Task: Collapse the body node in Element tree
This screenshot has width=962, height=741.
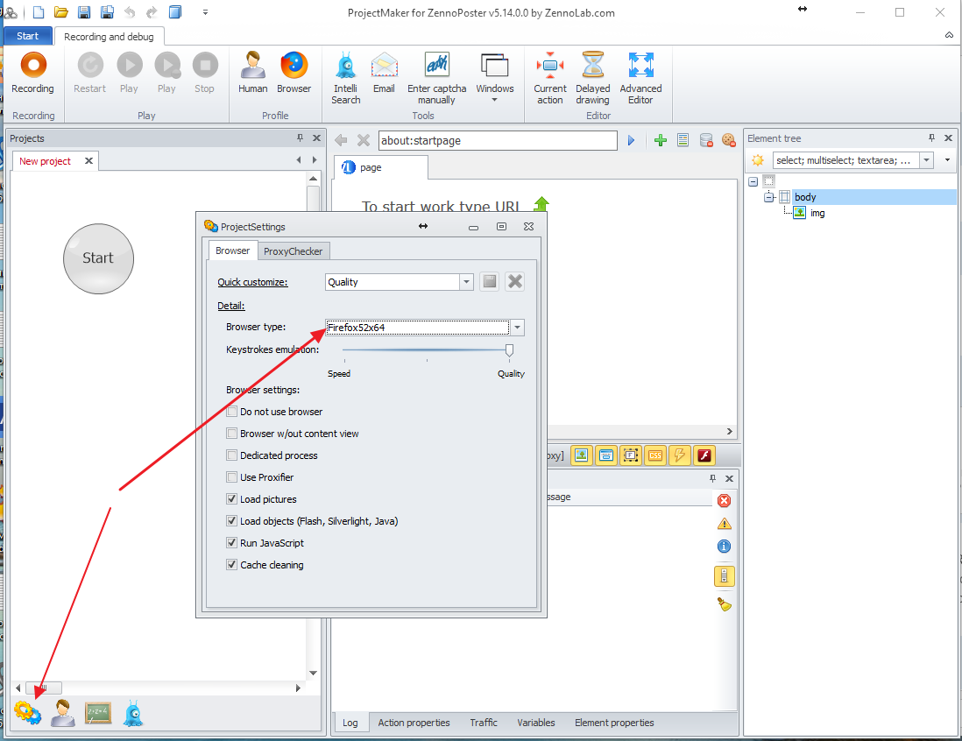Action: tap(769, 197)
